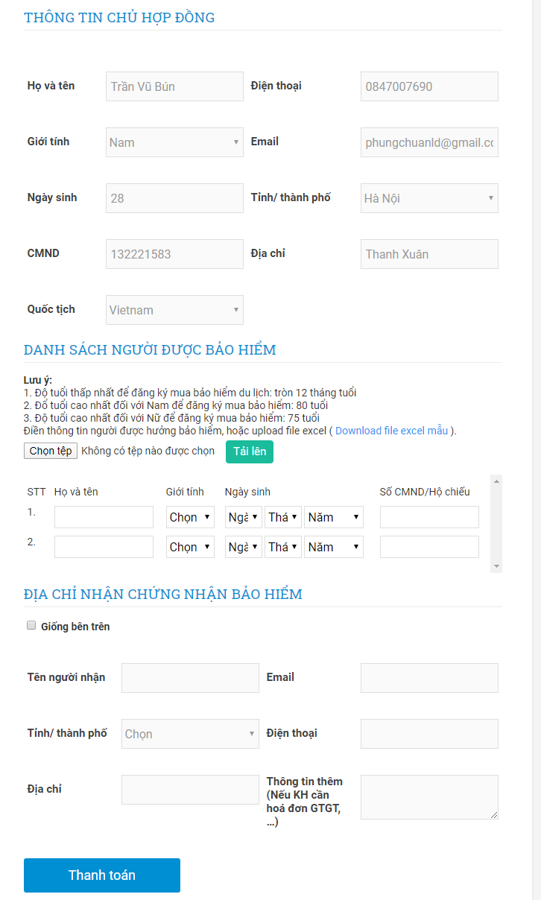Expand the Quốc tịch dropdown

[x=174, y=309]
